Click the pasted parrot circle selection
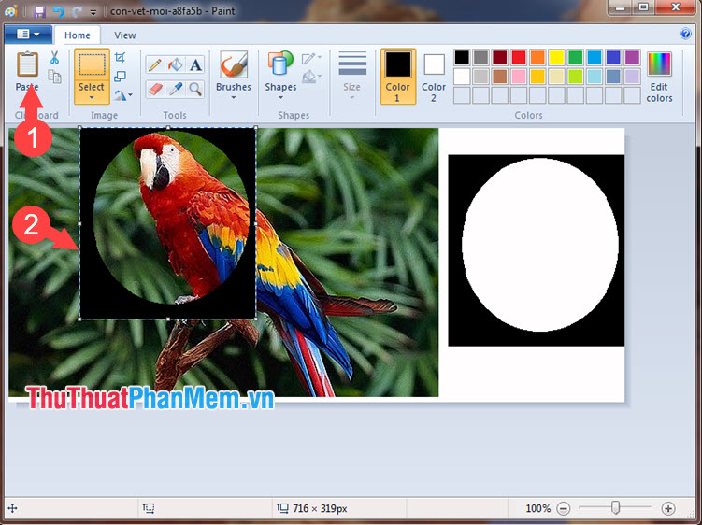 click(x=168, y=223)
